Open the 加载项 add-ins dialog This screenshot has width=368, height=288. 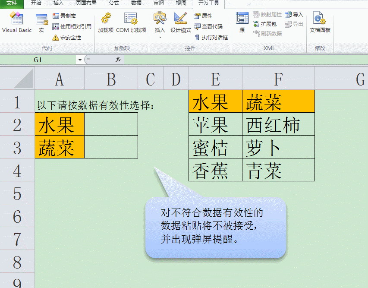click(106, 22)
